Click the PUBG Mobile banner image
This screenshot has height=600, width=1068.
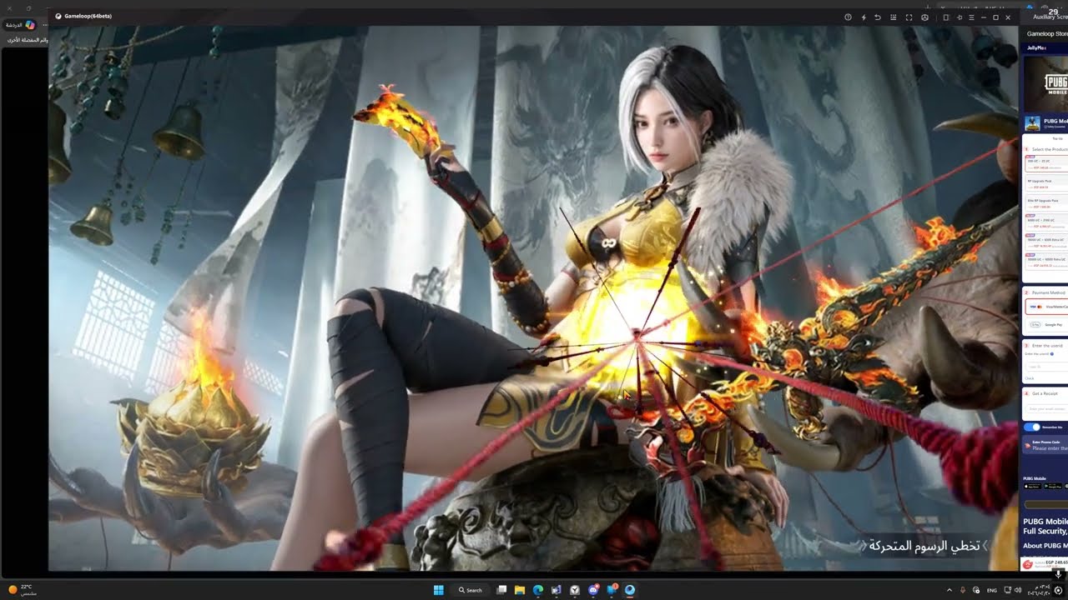(x=1046, y=83)
